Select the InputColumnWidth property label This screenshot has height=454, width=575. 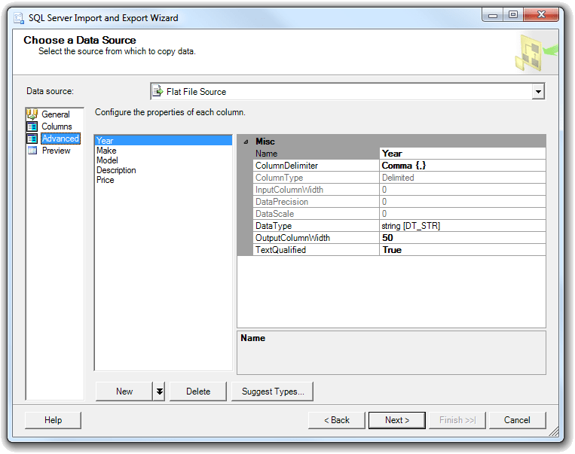(x=289, y=190)
